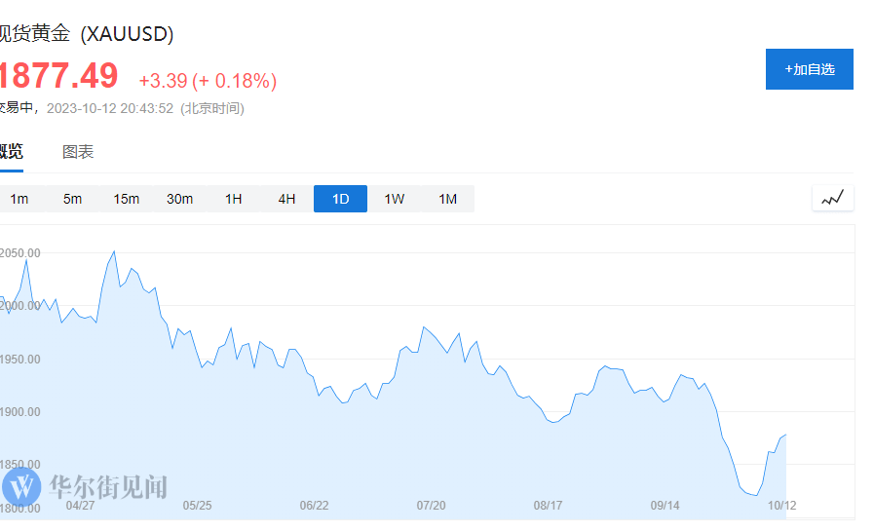Select the 5m timeframe
Screen dimensions: 874x532
click(x=72, y=199)
